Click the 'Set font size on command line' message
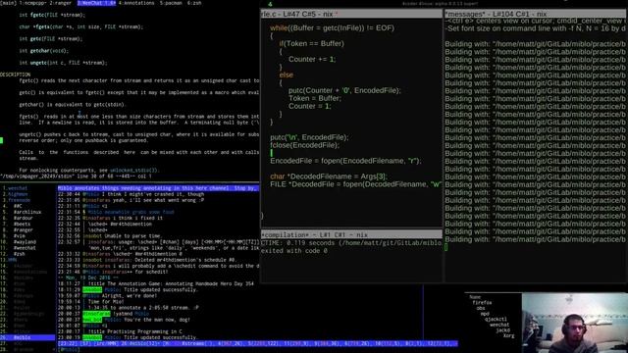The height and width of the screenshot is (353, 628). tap(536, 28)
